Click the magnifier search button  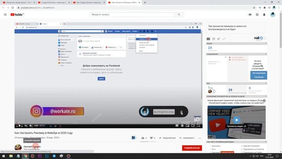point(179,15)
